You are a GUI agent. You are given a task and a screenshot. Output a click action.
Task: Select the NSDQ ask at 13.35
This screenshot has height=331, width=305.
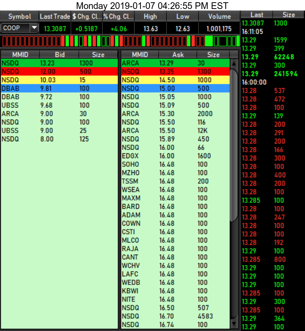point(175,72)
